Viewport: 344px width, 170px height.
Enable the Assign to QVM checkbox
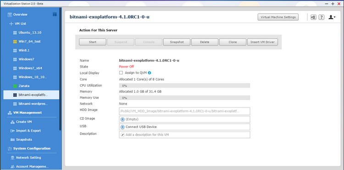click(x=121, y=73)
